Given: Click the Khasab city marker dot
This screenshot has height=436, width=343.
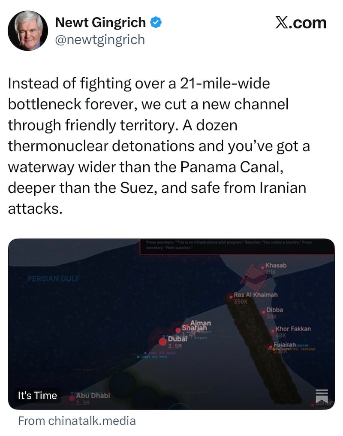Looking at the screenshot, I should click(262, 267).
